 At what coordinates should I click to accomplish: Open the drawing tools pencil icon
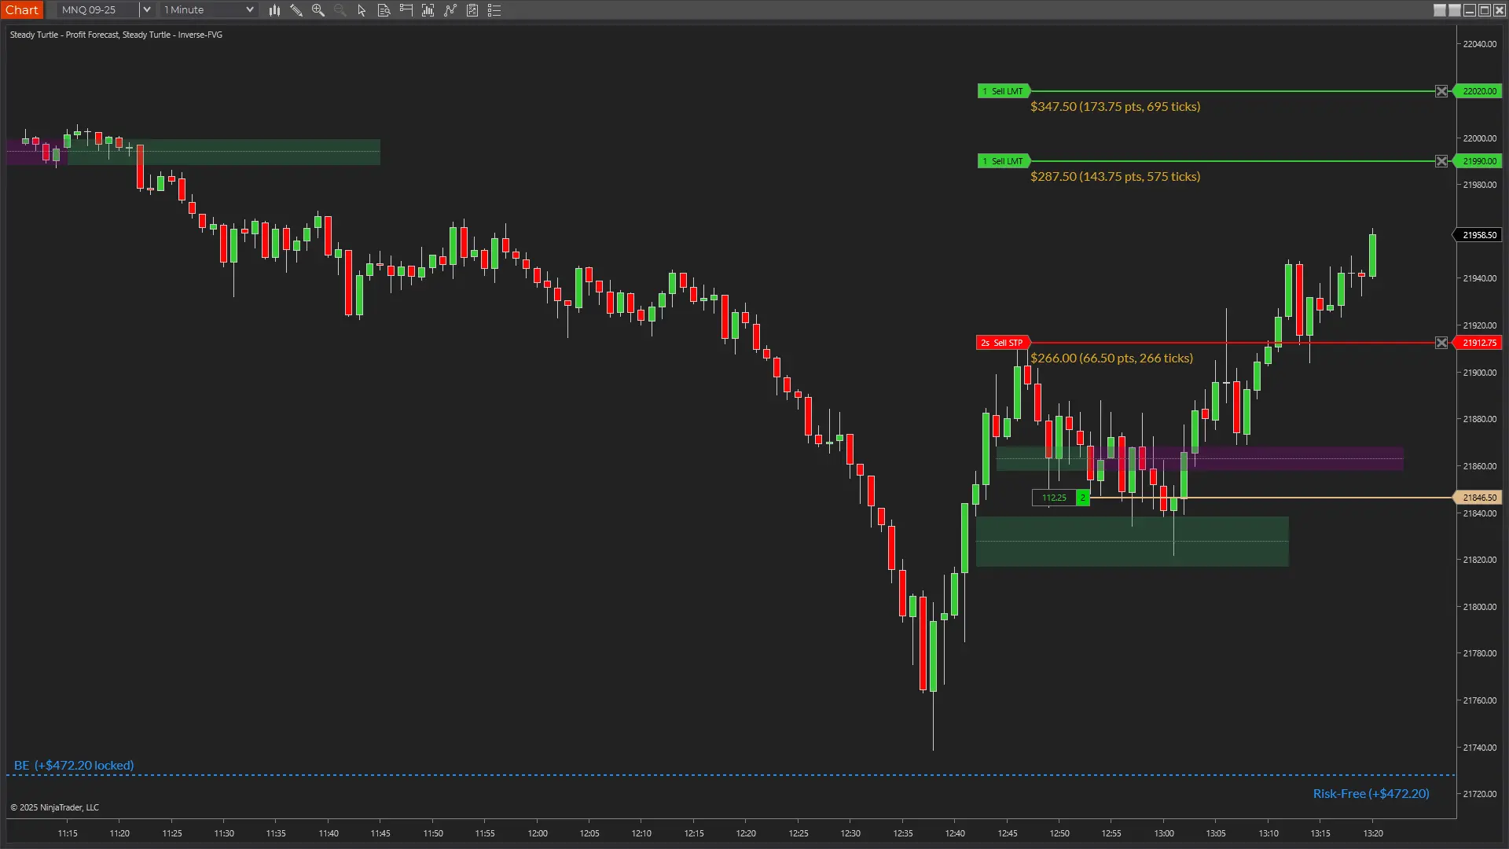(296, 10)
